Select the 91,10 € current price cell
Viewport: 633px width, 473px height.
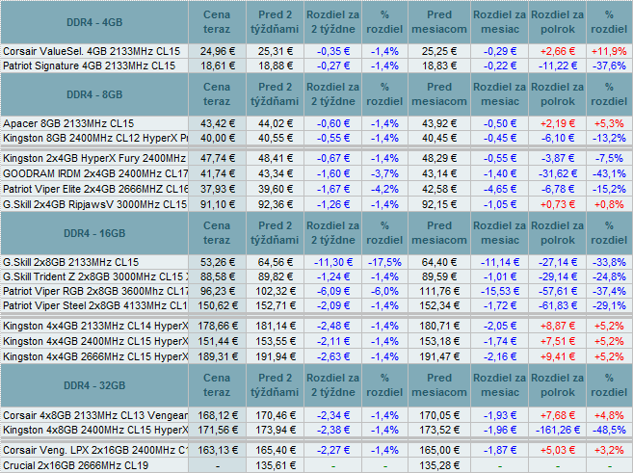[x=217, y=204]
